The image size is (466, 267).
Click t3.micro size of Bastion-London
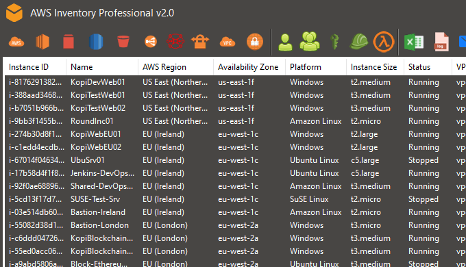[x=365, y=225]
